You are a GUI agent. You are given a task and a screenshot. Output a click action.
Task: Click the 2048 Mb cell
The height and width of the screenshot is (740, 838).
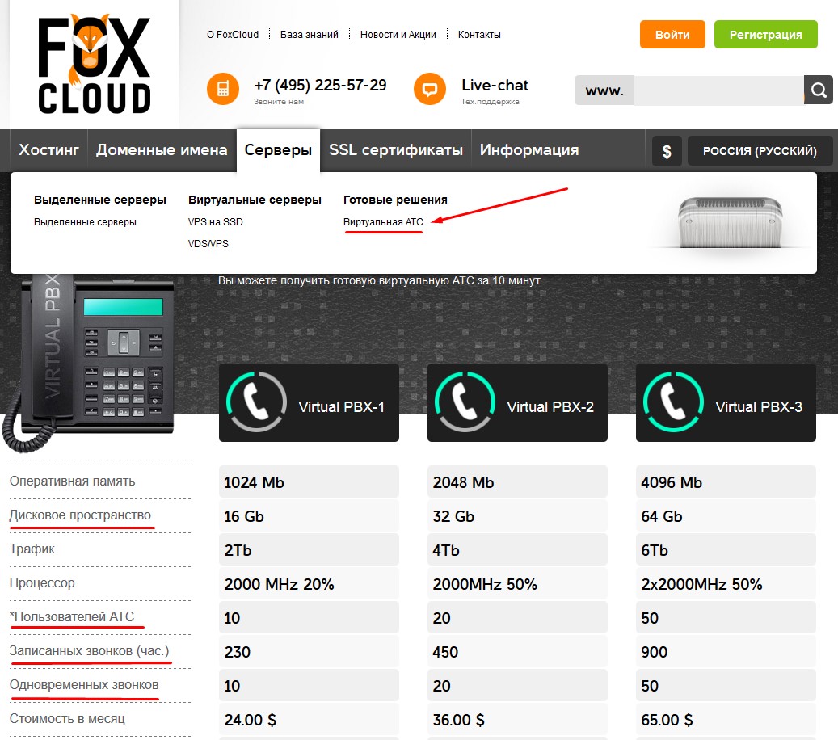click(x=517, y=482)
